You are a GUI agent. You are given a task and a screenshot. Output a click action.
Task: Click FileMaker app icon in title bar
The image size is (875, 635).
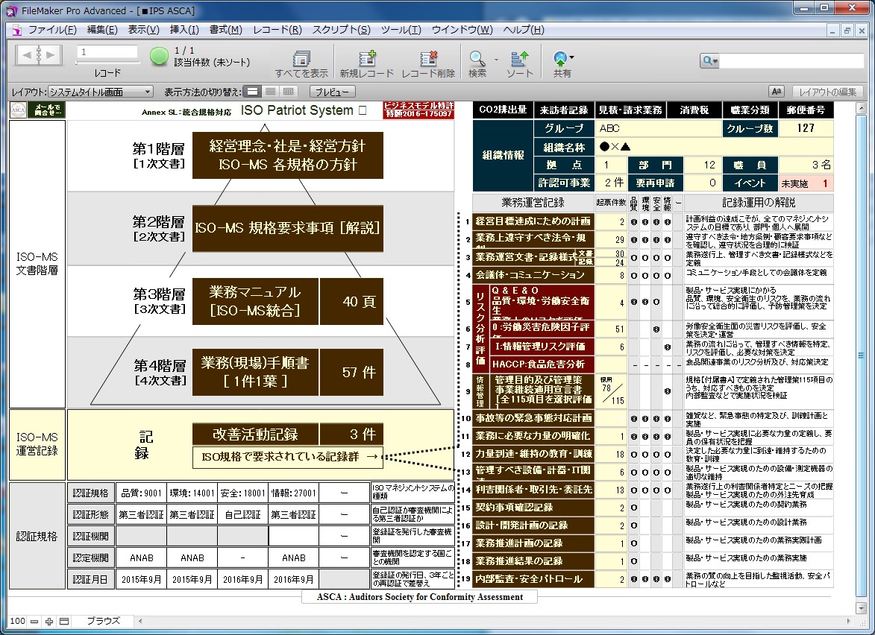pyautogui.click(x=10, y=10)
